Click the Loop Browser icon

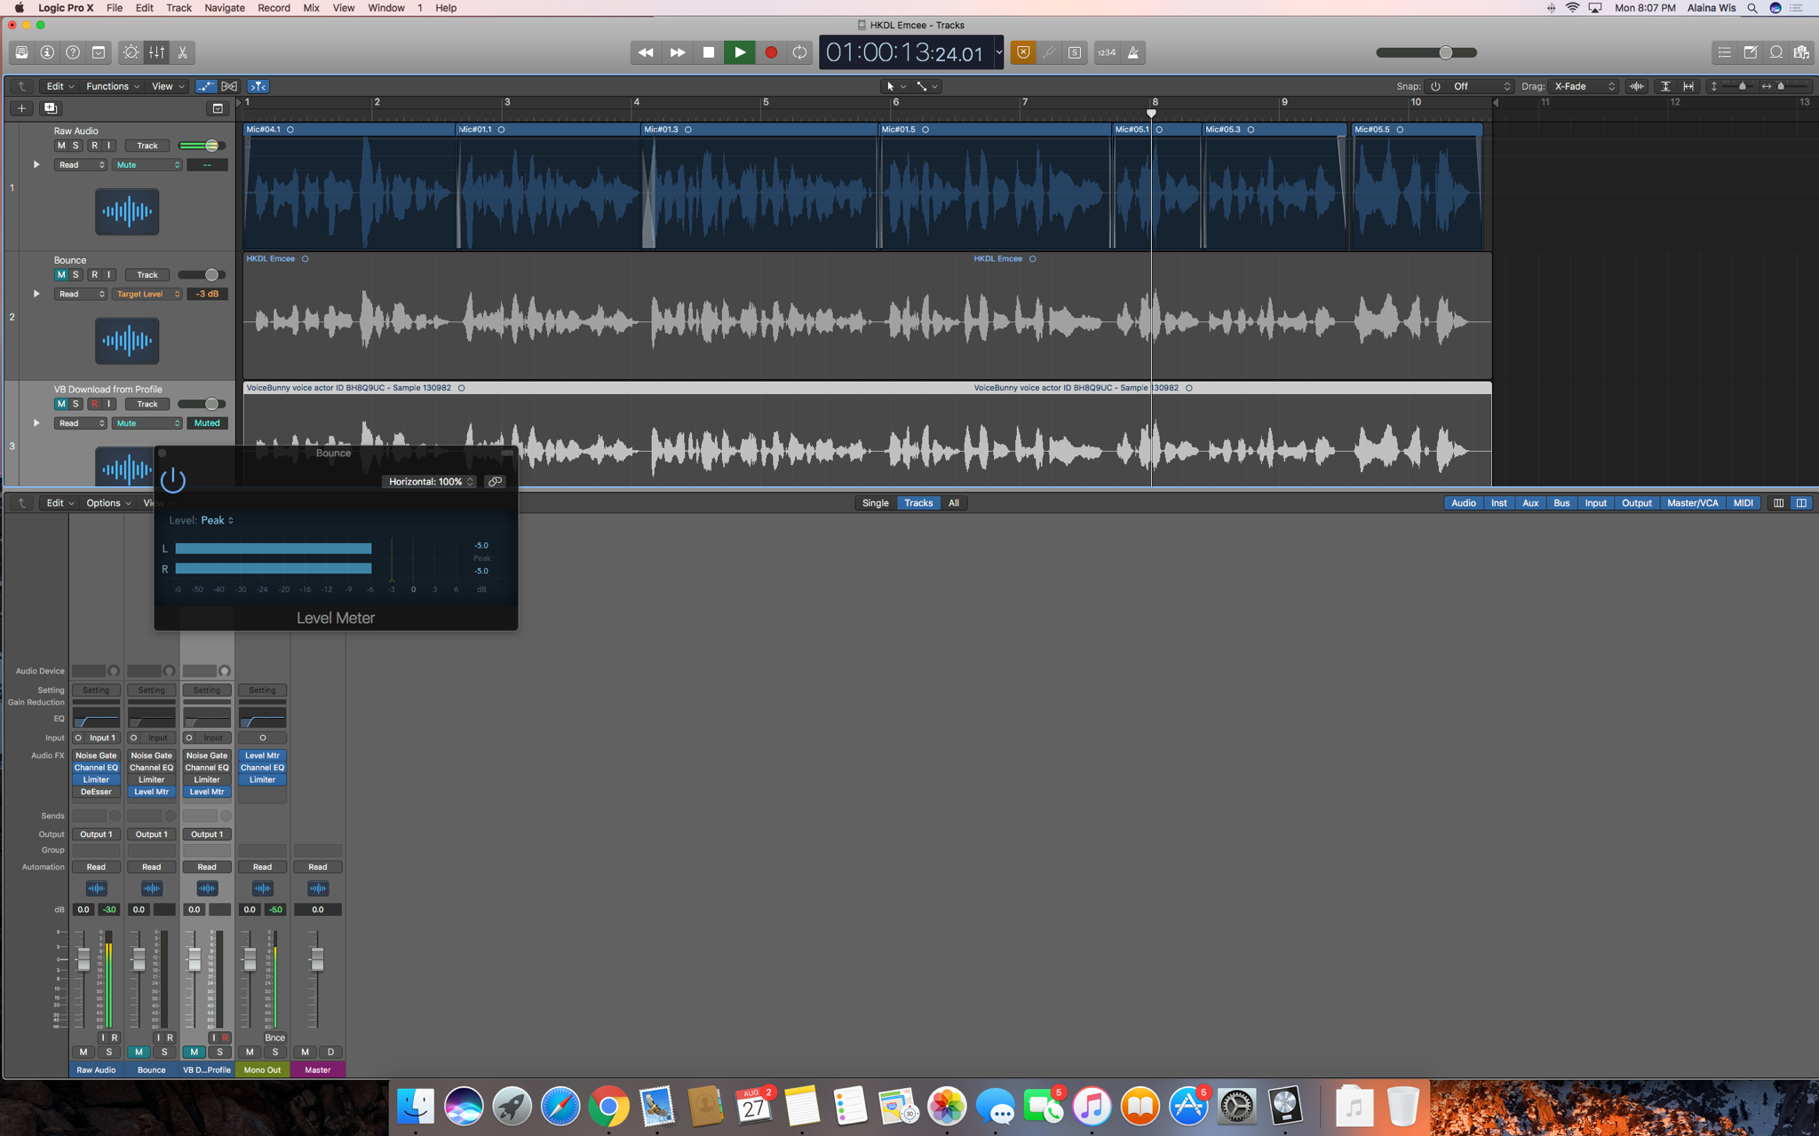[1775, 52]
